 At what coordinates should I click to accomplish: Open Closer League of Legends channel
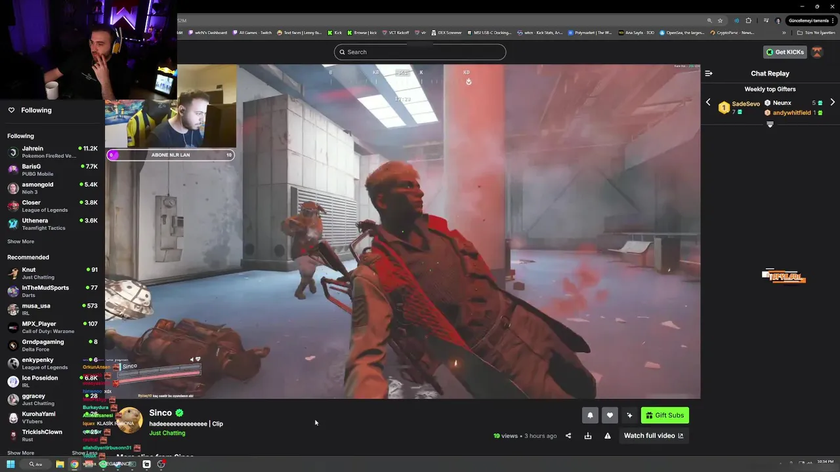[x=52, y=206]
